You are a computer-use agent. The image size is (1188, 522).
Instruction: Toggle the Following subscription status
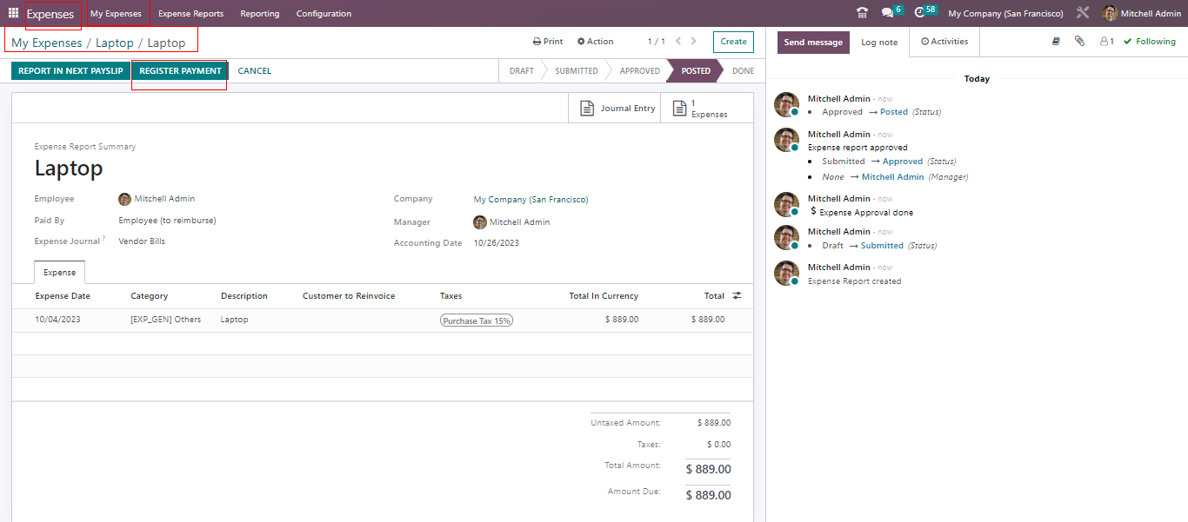pyautogui.click(x=1149, y=42)
